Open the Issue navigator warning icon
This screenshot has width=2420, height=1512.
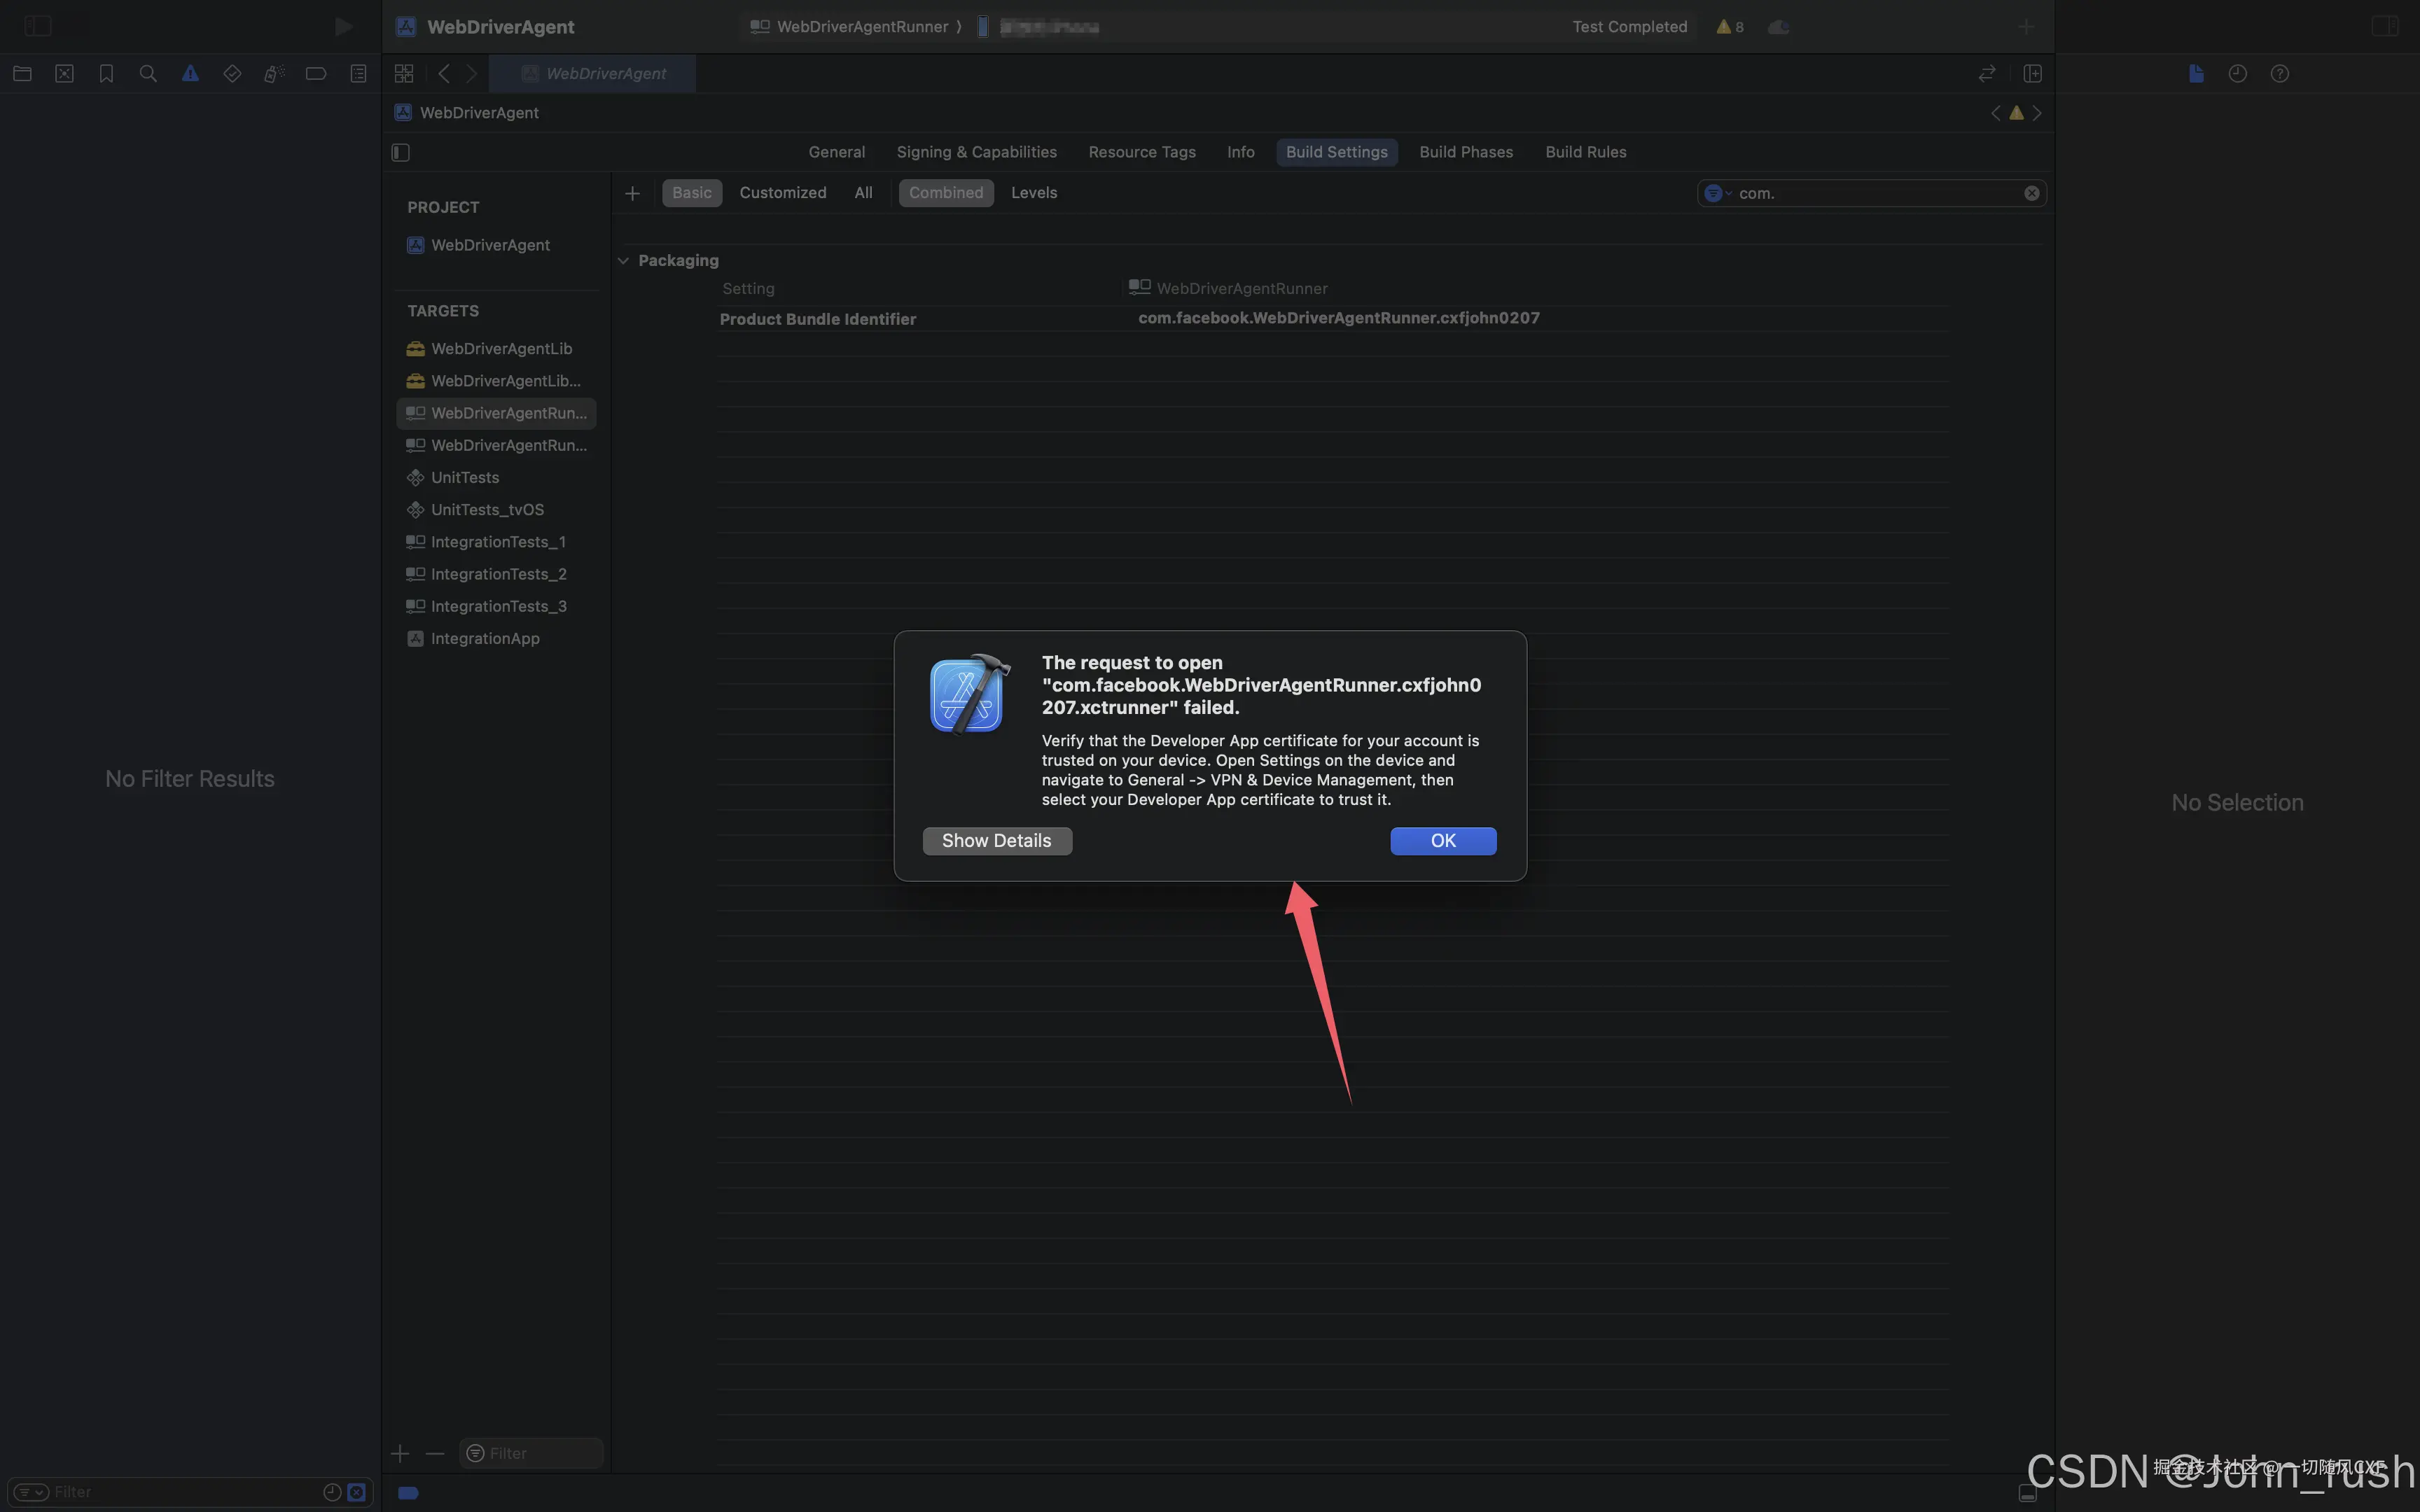[190, 73]
